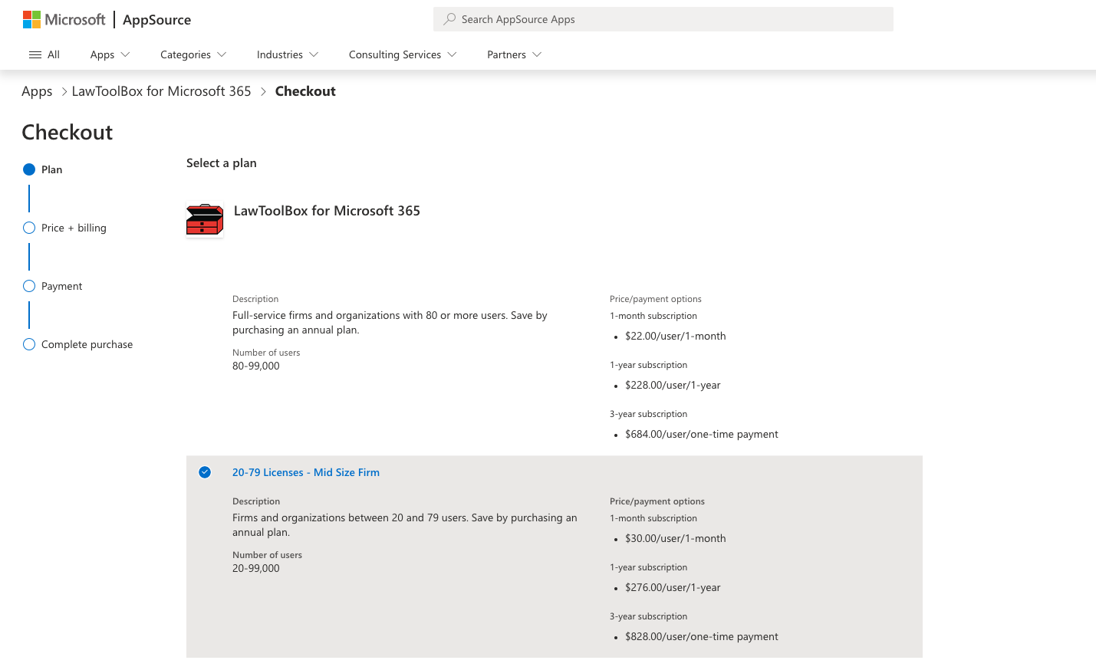Focus the Search AppSource Apps field
Image resolution: width=1096 pixels, height=670 pixels.
click(663, 19)
